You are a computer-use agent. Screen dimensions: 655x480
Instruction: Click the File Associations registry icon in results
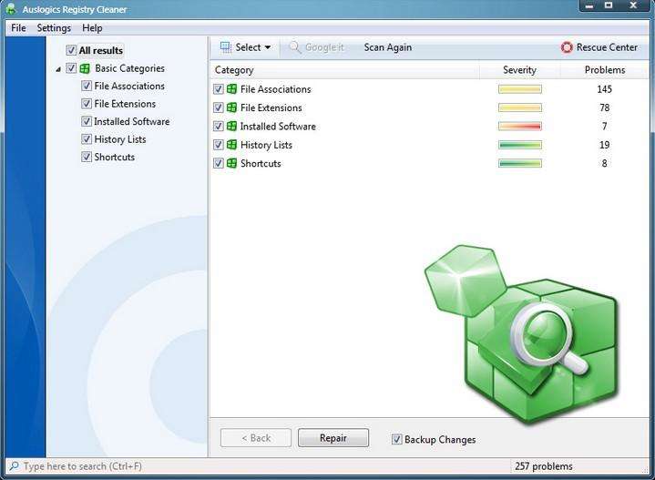tap(232, 89)
